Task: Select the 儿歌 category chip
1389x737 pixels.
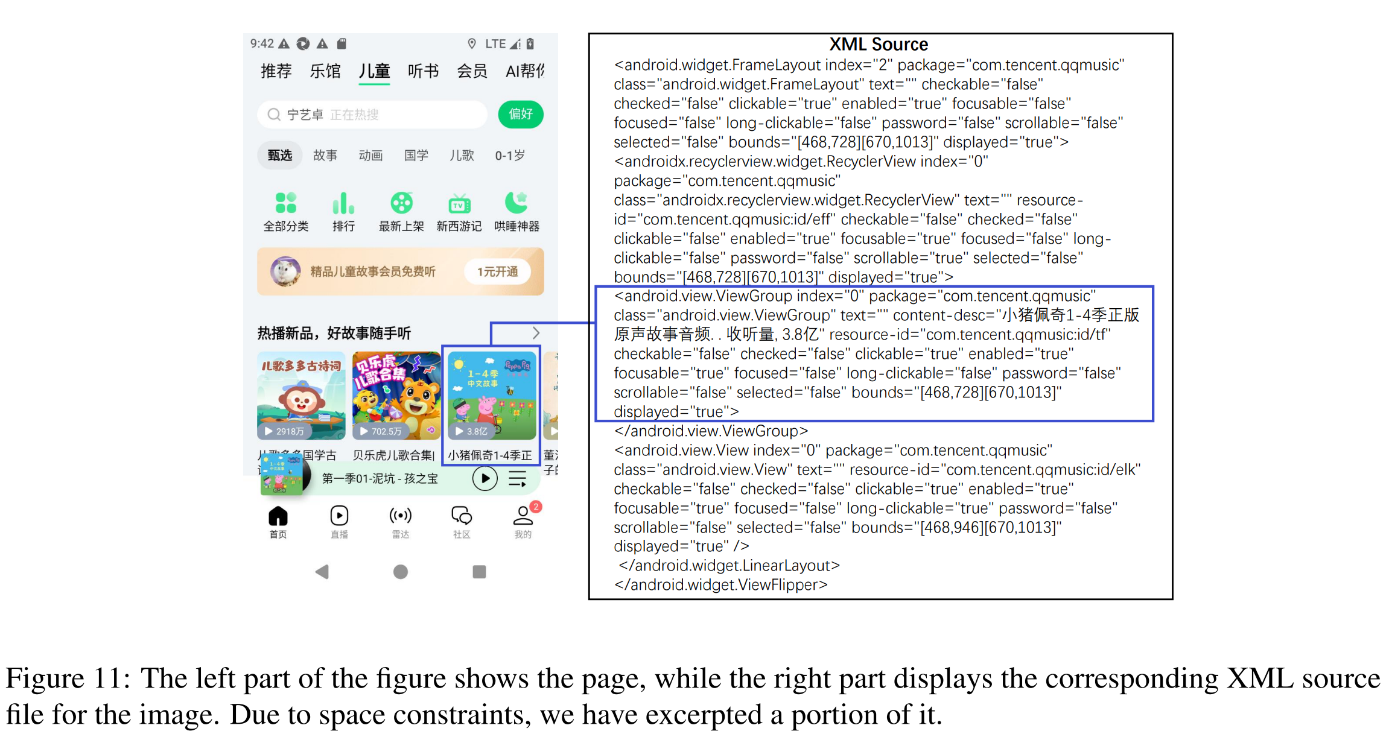Action: [462, 156]
